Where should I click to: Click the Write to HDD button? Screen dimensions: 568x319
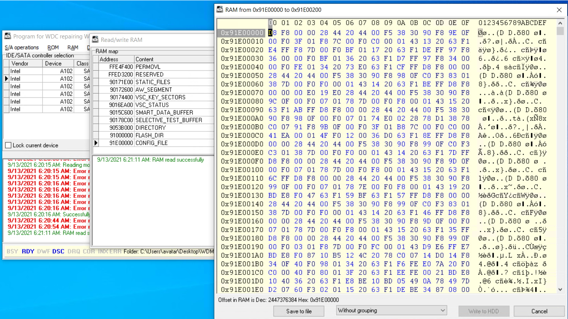point(483,311)
